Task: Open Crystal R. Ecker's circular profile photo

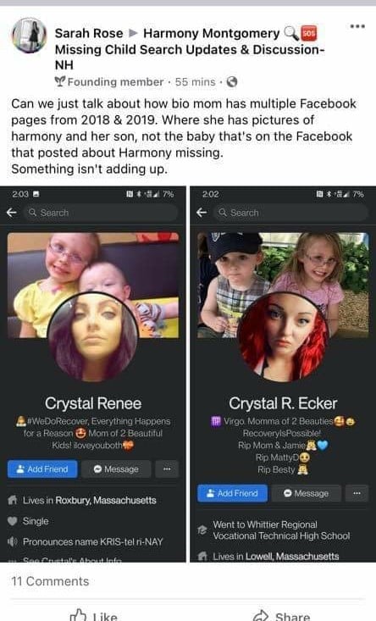Action: pos(284,337)
